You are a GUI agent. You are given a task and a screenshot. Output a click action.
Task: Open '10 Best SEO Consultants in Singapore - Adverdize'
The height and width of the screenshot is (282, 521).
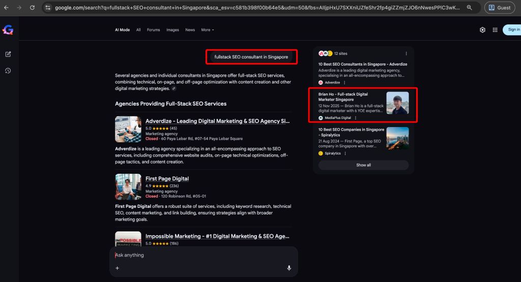(362, 64)
